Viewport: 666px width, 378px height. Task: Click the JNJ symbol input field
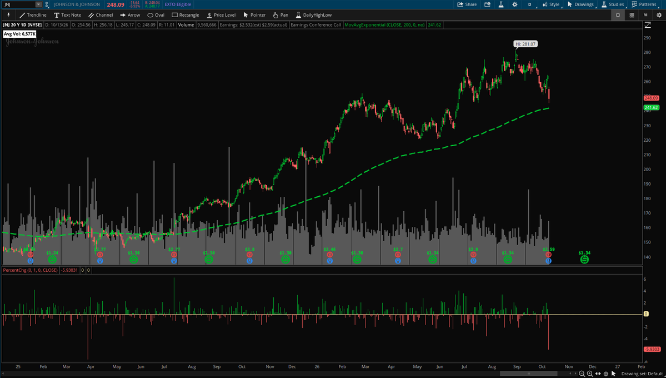point(19,4)
